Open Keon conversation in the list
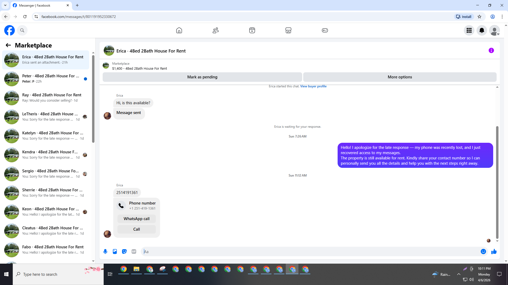Screen dimensions: 508x285 pos(46,212)
